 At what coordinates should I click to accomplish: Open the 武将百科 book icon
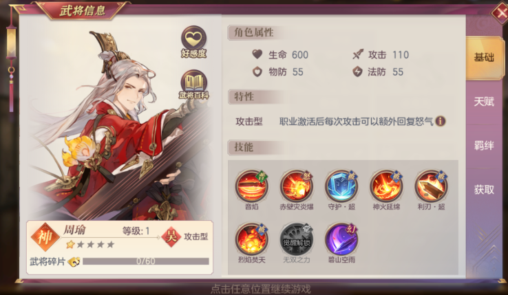pos(194,85)
